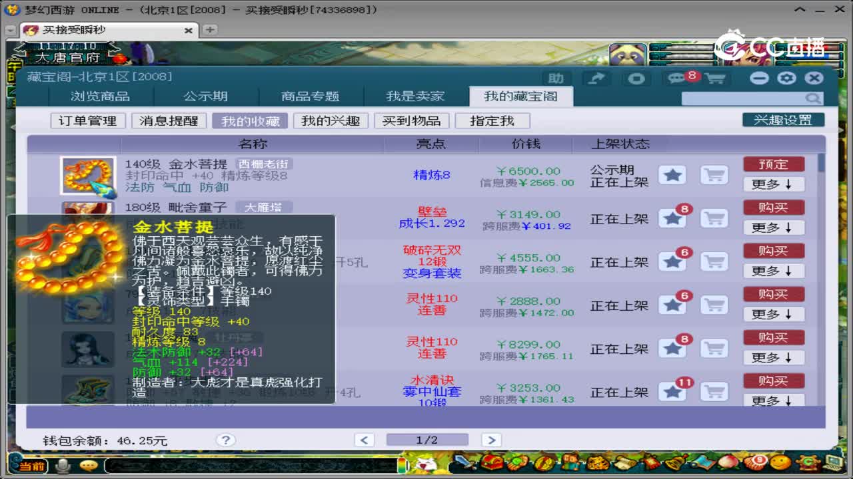Open the 商品专题 tab
Image resolution: width=853 pixels, height=479 pixels.
click(x=311, y=96)
